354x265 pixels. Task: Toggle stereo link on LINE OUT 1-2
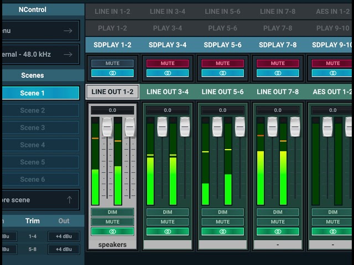(112, 231)
